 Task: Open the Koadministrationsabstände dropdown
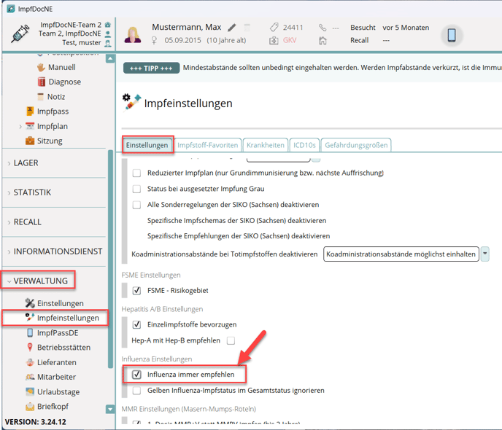tap(484, 254)
